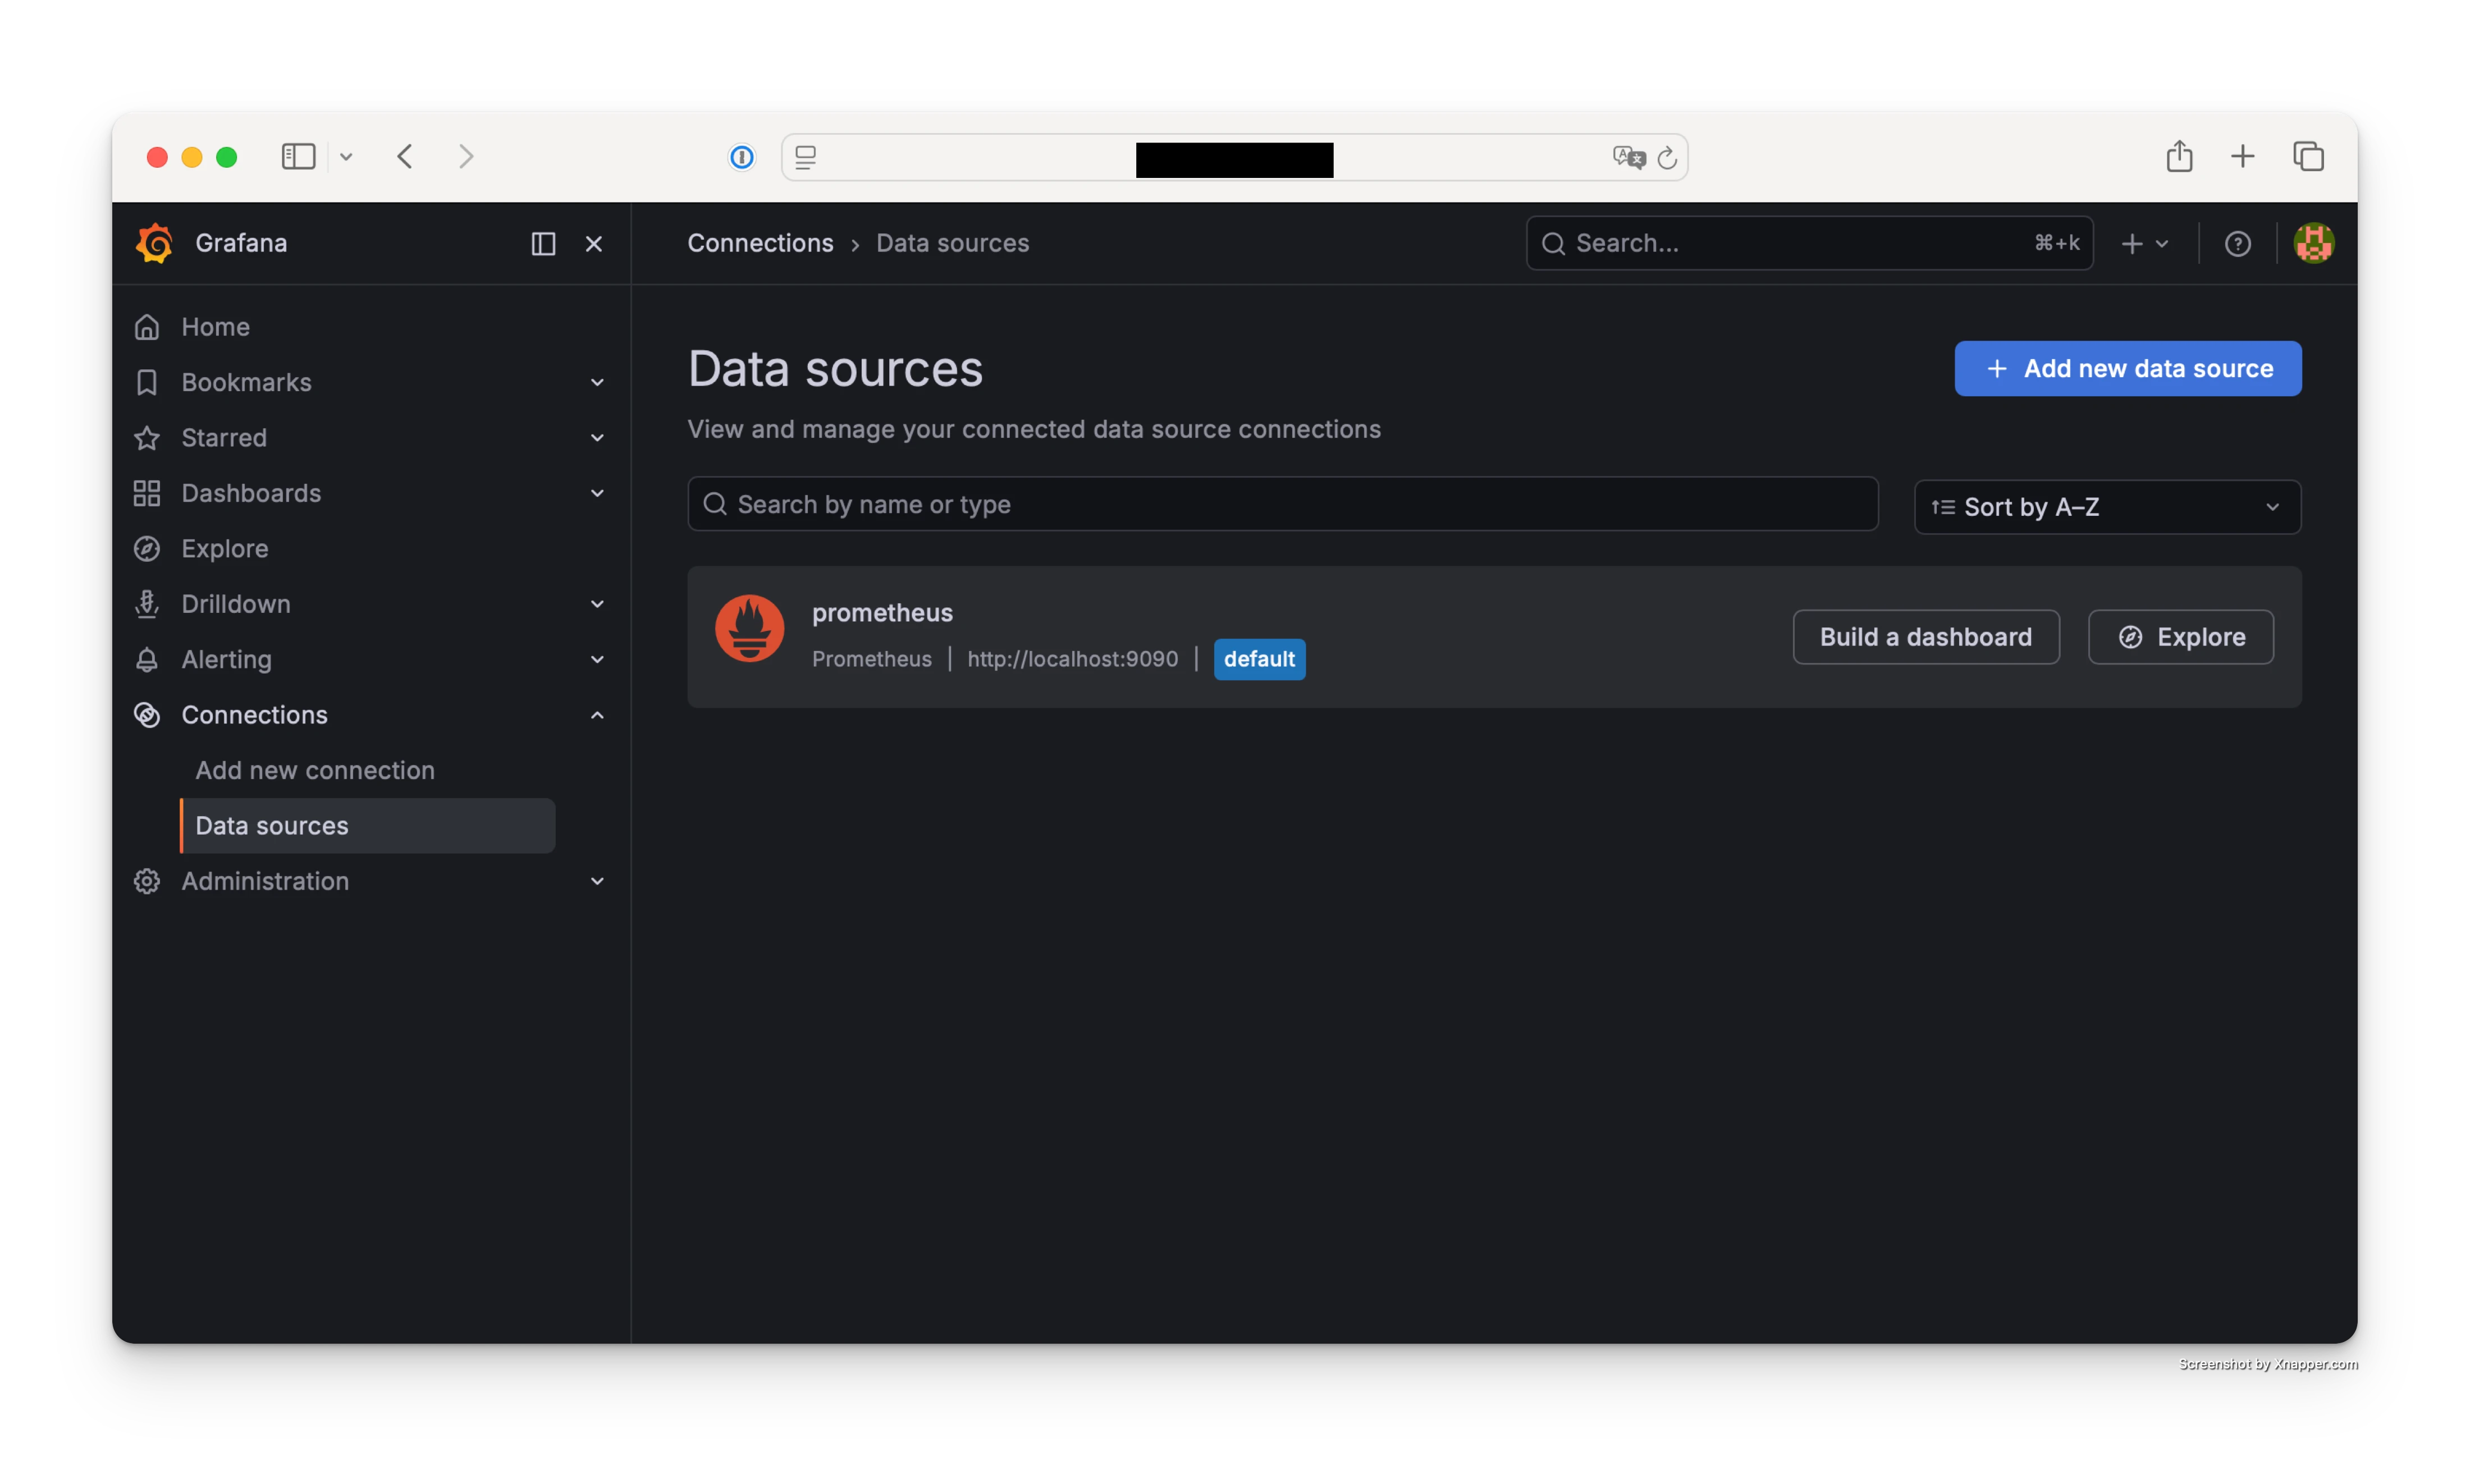Viewport: 2470px width, 1484px height.
Task: Click Add new data source button
Action: pos(2128,369)
